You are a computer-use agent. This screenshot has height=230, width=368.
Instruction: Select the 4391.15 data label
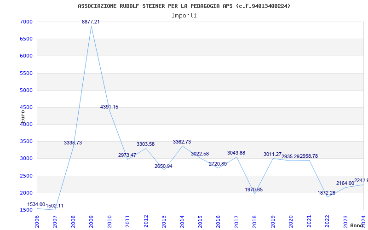[109, 107]
